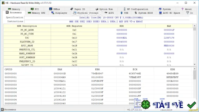Click the Displayer icon

(x=53, y=13)
